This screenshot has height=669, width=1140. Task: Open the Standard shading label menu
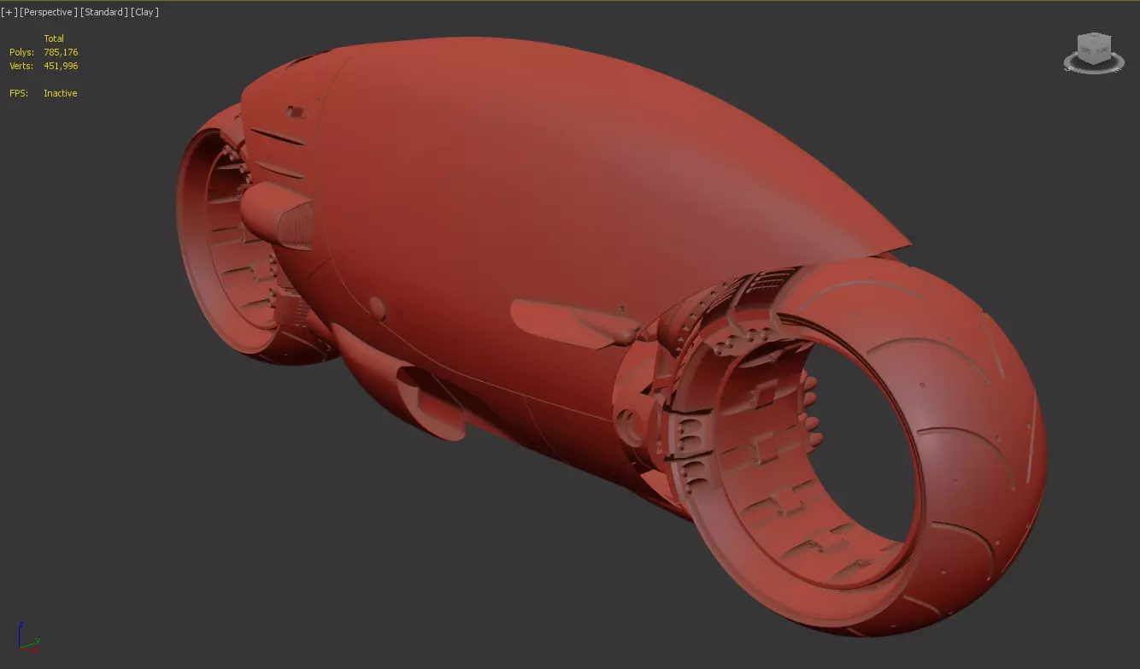pos(104,12)
